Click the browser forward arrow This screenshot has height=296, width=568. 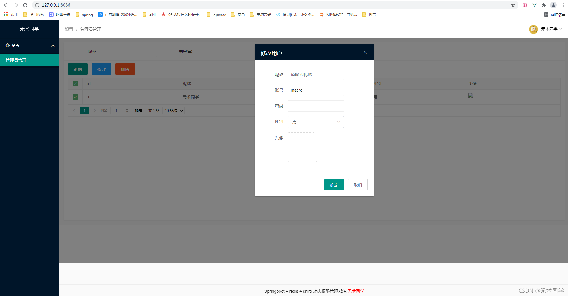coord(16,5)
